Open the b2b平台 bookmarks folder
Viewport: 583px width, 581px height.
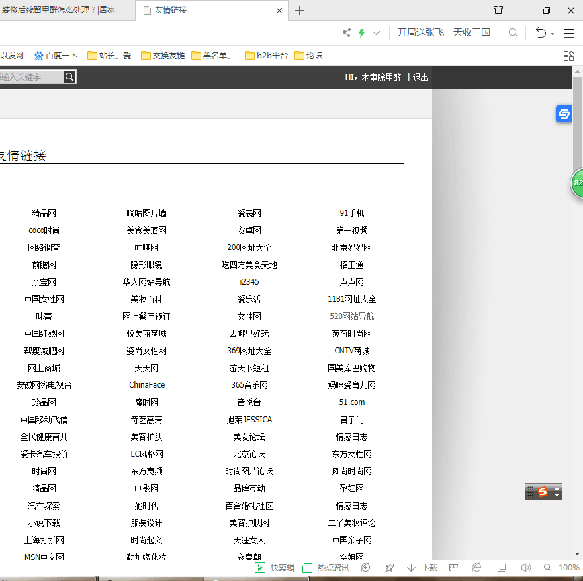click(266, 56)
